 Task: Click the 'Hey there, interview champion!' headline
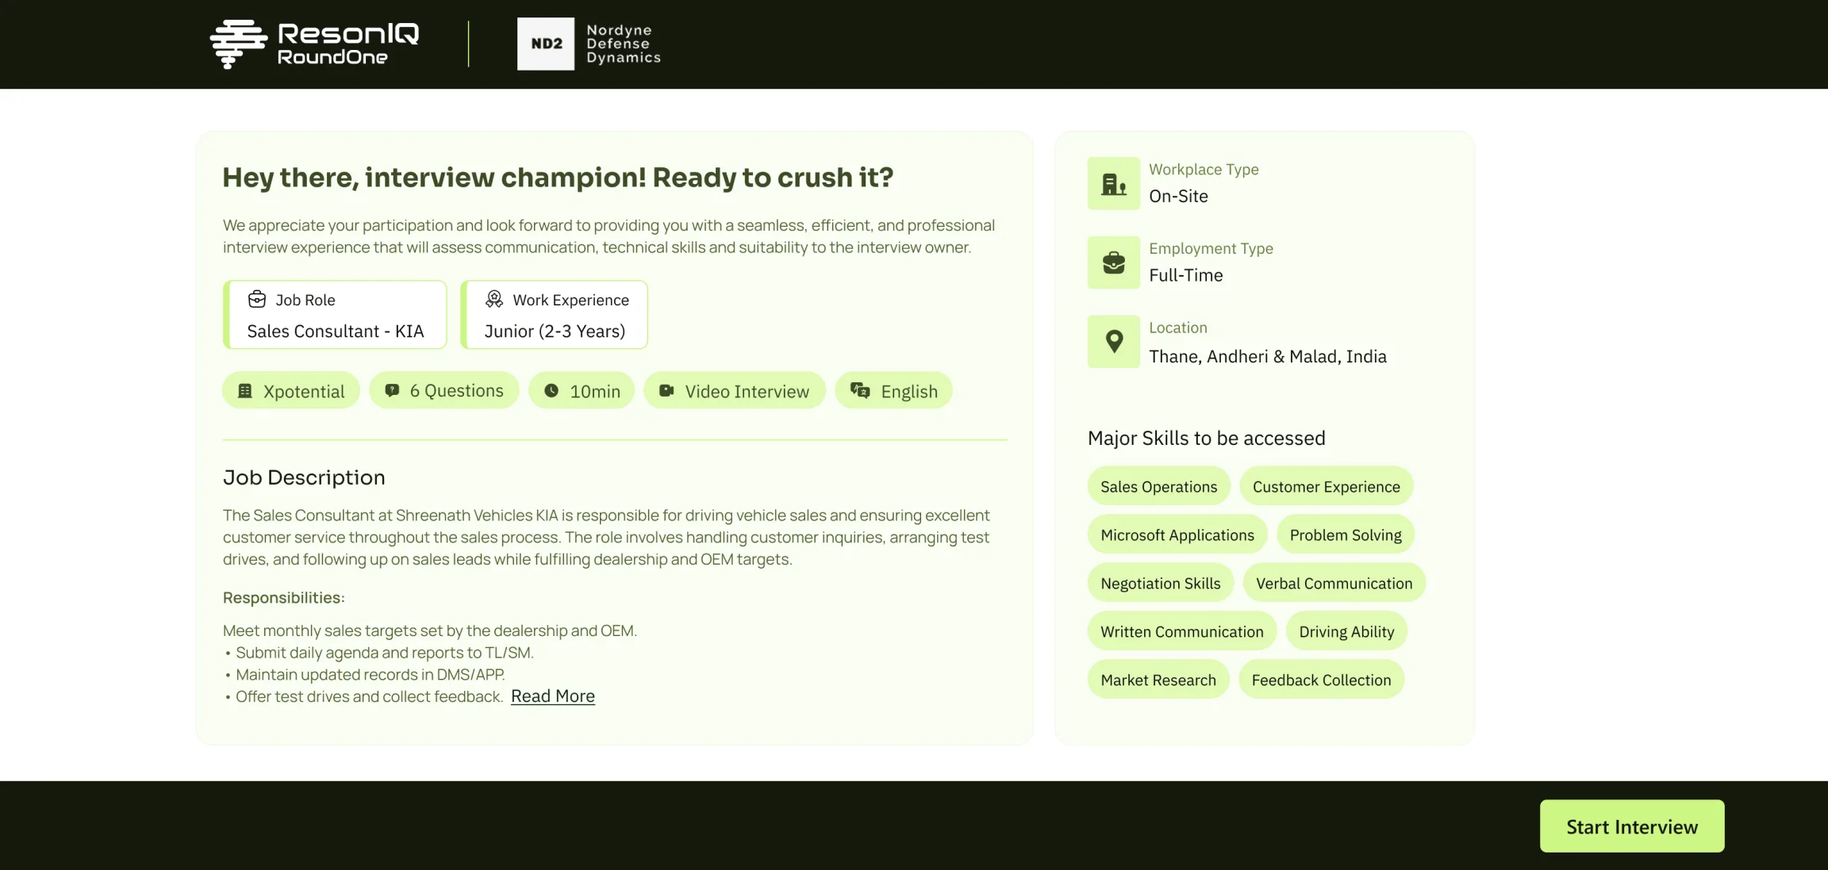pos(558,177)
